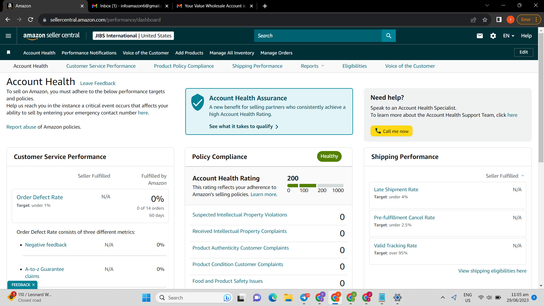The width and height of the screenshot is (544, 306).
Task: Bookmark this page with the star icon
Action: pyautogui.click(x=485, y=20)
